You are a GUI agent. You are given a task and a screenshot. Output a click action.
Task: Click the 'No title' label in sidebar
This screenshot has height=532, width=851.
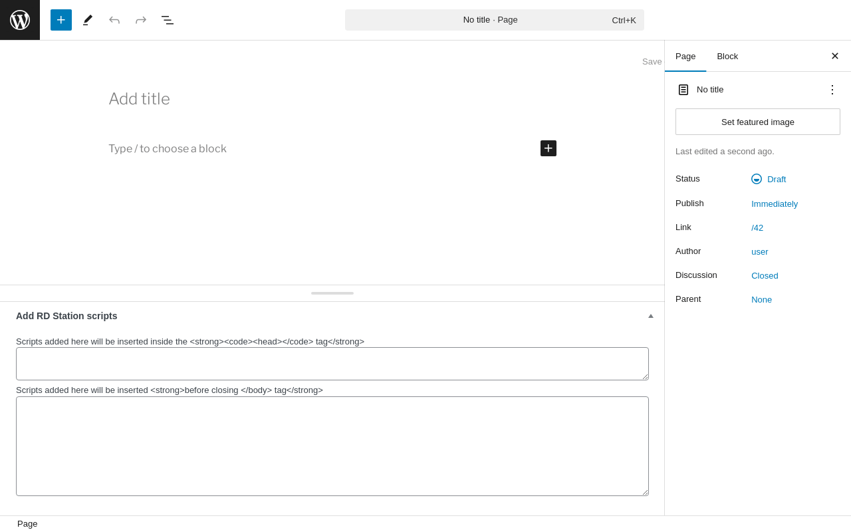coord(710,90)
